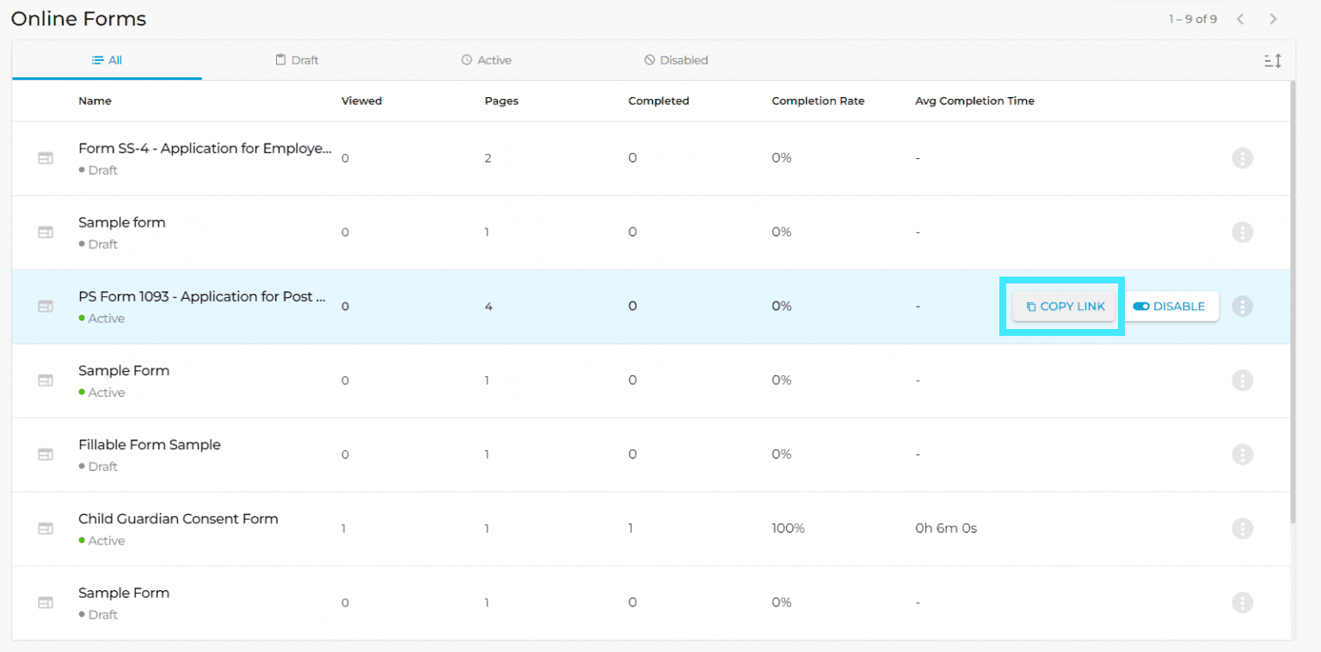This screenshot has height=652, width=1321.
Task: Go to next page of forms
Action: coord(1273,19)
